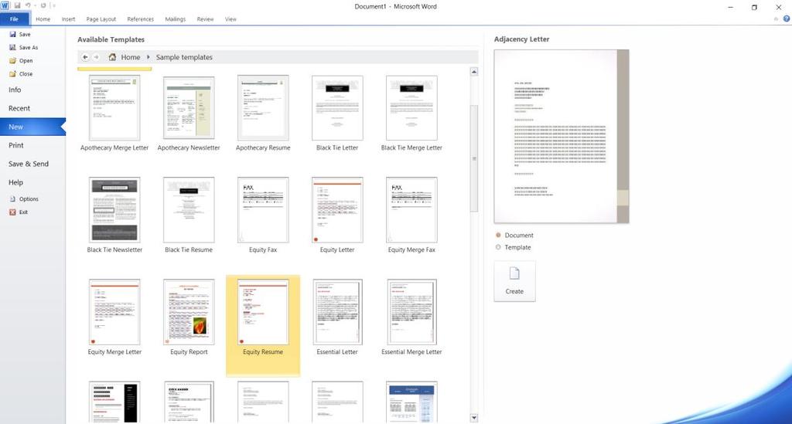Viewport: 792px width, 424px height.
Task: Click Sample templates breadcrumb link
Action: click(x=184, y=57)
